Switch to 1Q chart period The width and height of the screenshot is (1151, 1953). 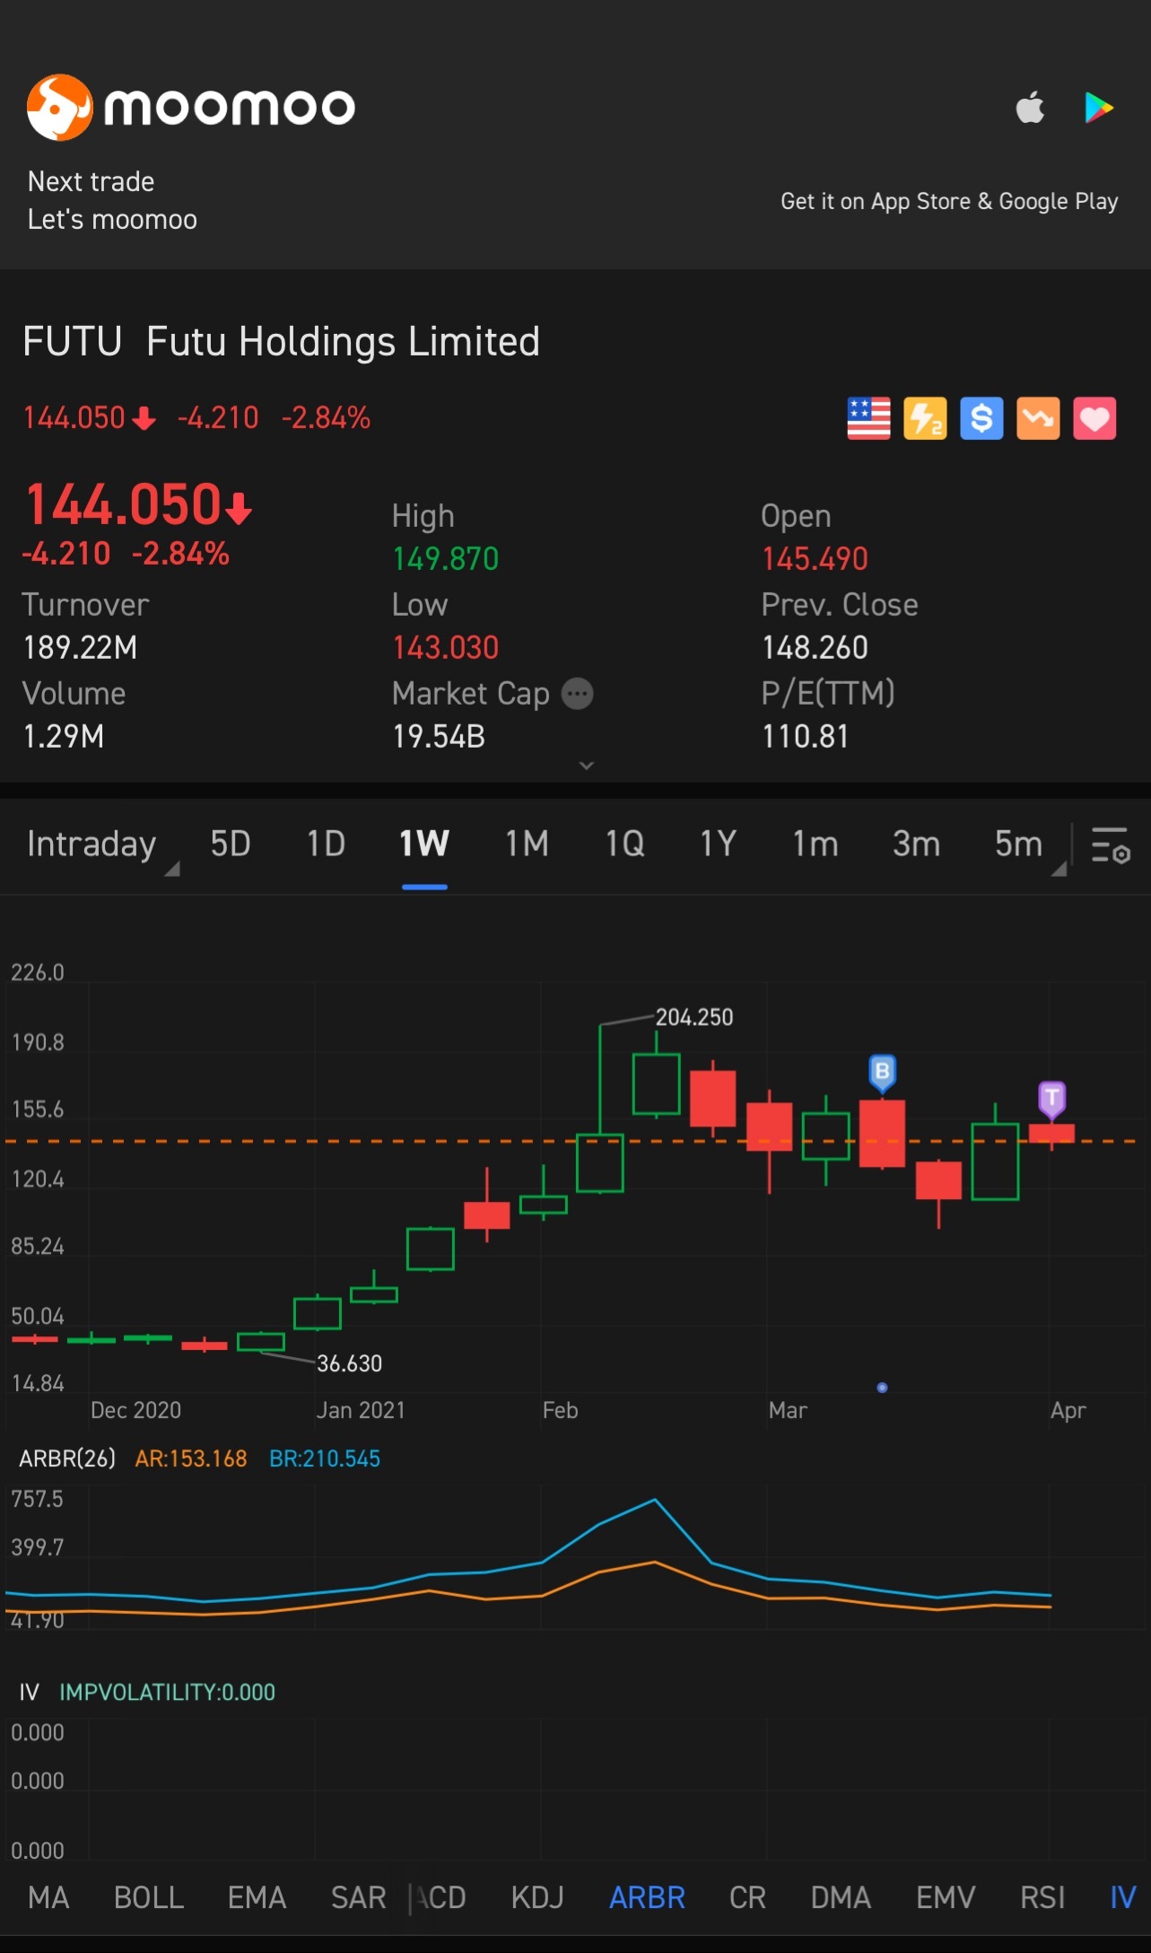pos(624,845)
